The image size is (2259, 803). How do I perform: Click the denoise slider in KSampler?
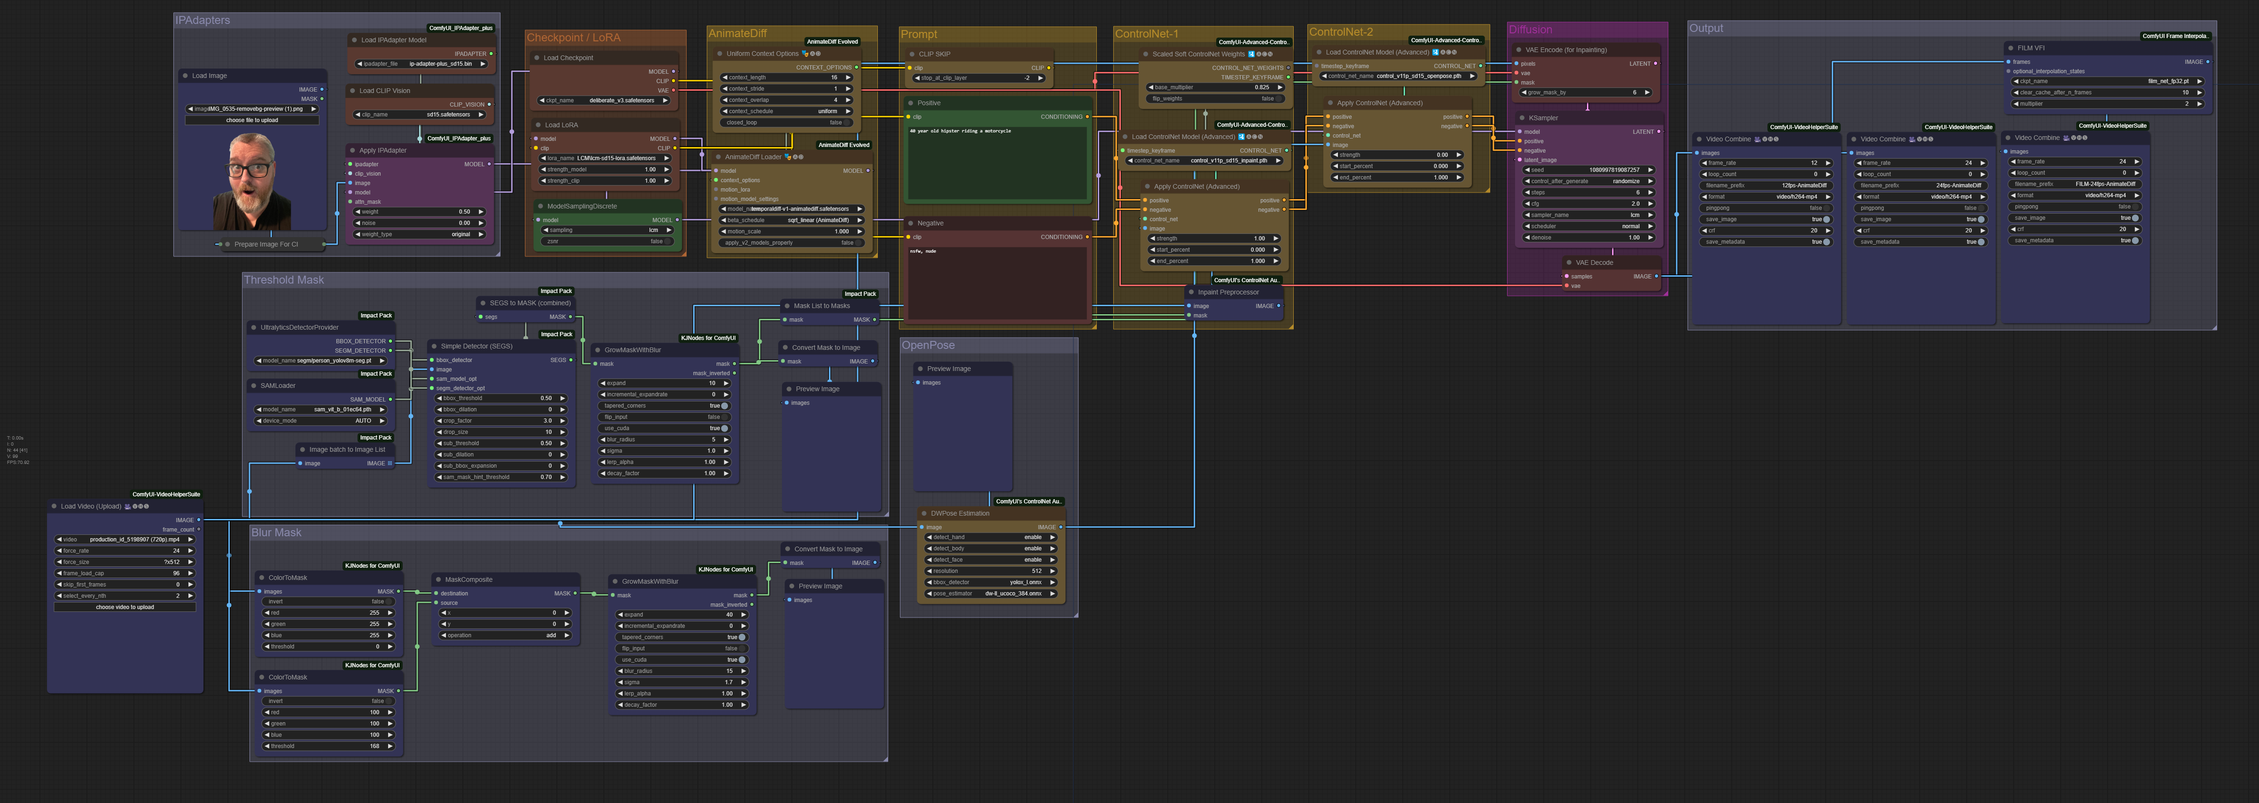click(x=1588, y=238)
